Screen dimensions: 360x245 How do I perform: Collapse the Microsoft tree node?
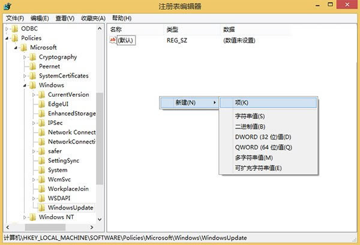click(16, 48)
